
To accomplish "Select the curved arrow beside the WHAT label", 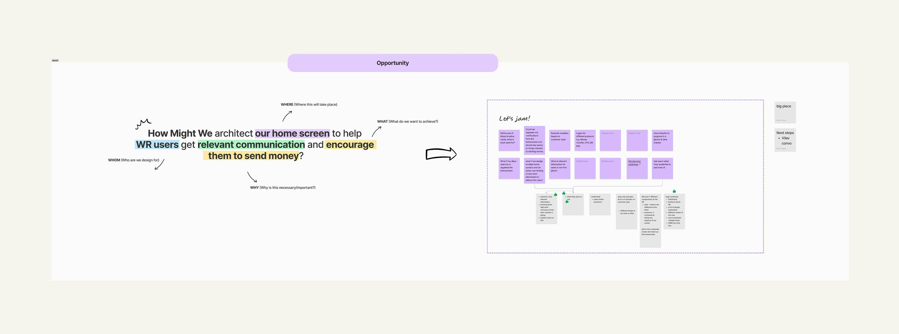I will coord(376,132).
